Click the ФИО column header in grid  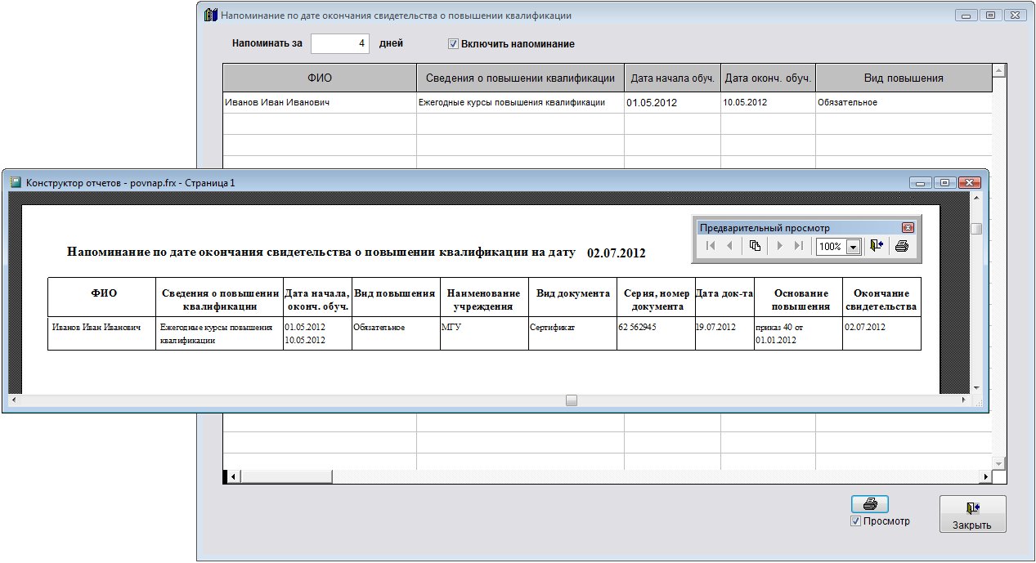click(x=320, y=78)
